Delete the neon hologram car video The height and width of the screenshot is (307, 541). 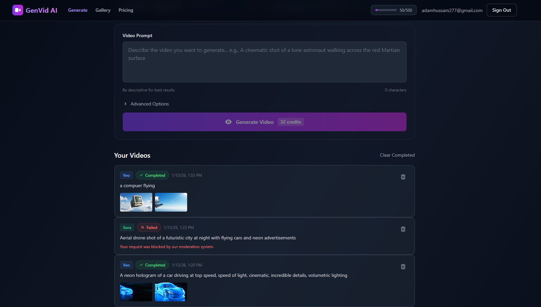(x=403, y=266)
